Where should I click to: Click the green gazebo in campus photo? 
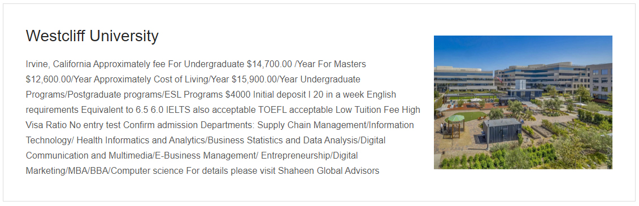click(454, 122)
